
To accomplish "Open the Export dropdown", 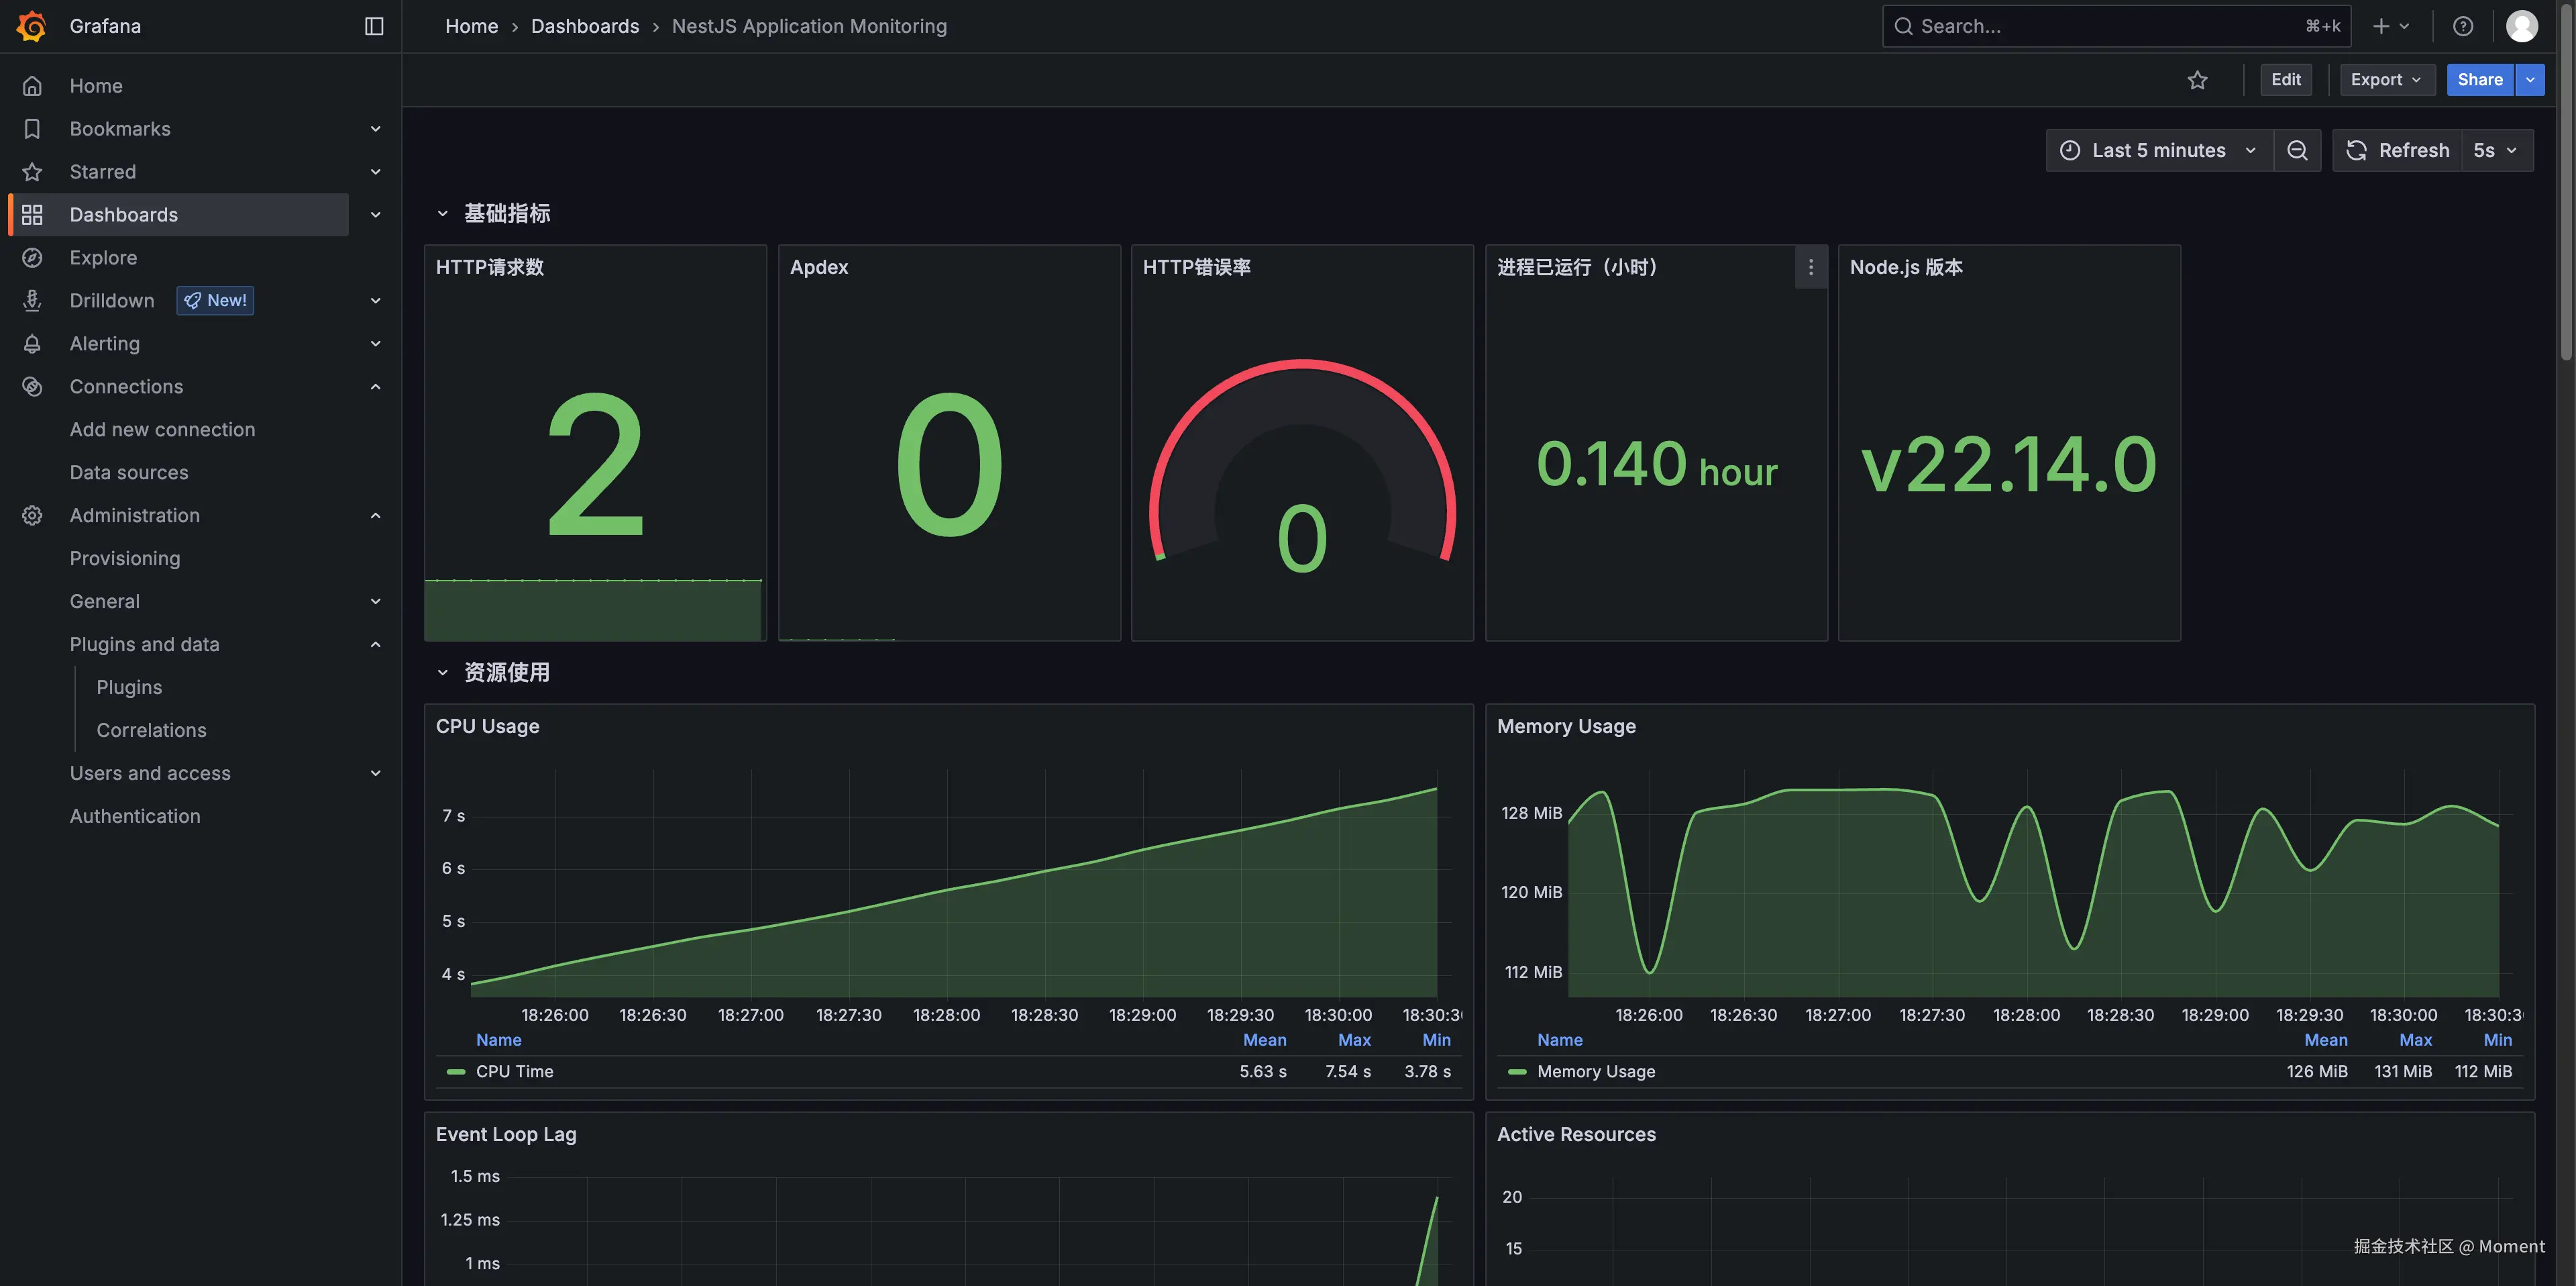I will click(2386, 80).
